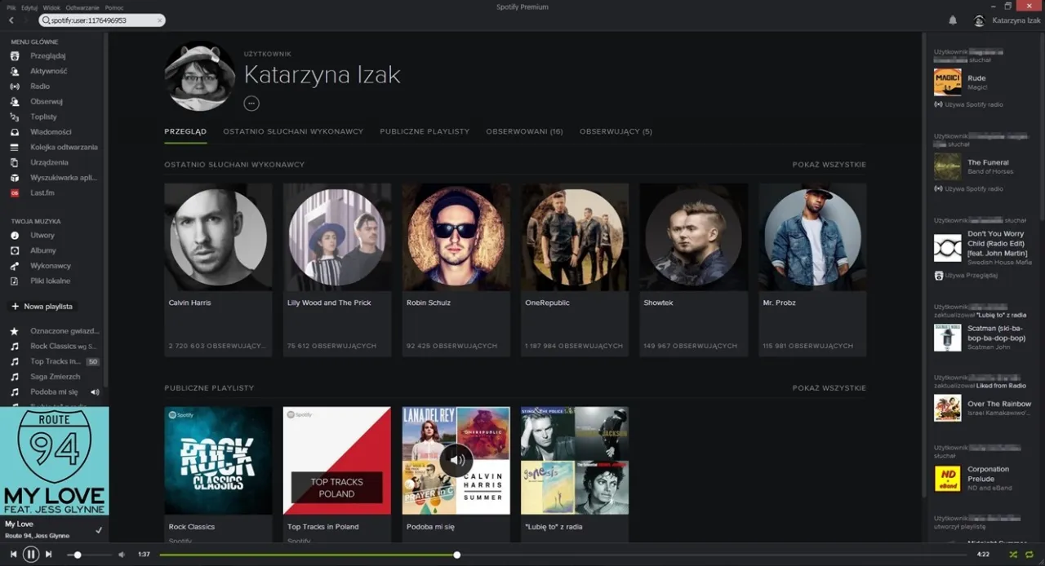The width and height of the screenshot is (1045, 566).
Task: Adjust the volume slider
Action: 89,555
